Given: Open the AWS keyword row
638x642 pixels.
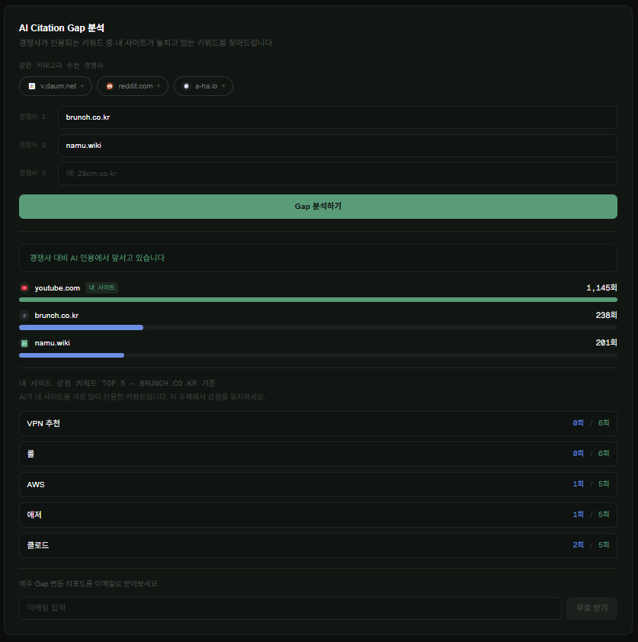Looking at the screenshot, I should pos(318,484).
